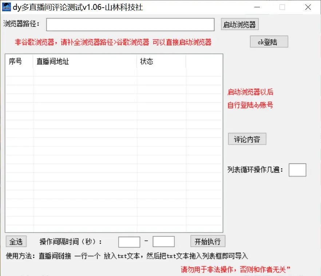The width and height of the screenshot is (321, 276).
Task: Select the 直播间地址 column header
Action: (x=85, y=61)
